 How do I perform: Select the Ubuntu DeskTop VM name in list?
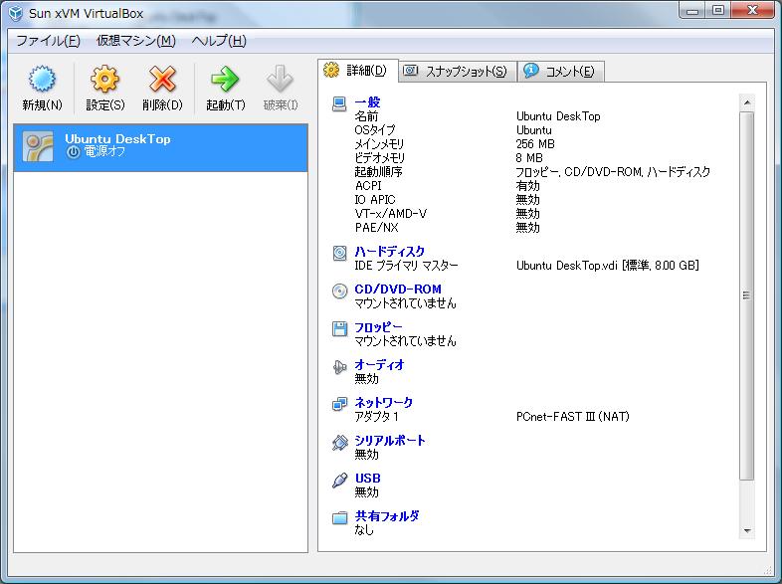coord(117,138)
